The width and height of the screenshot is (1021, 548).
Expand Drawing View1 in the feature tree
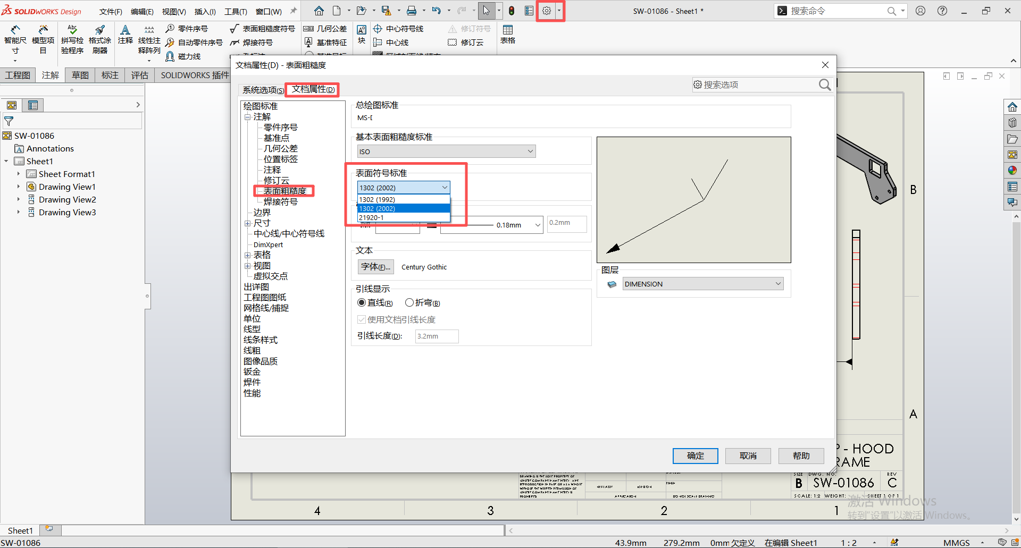point(18,187)
